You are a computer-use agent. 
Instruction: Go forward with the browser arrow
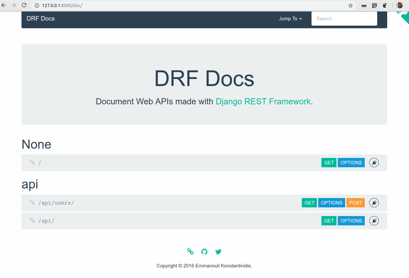point(13,5)
